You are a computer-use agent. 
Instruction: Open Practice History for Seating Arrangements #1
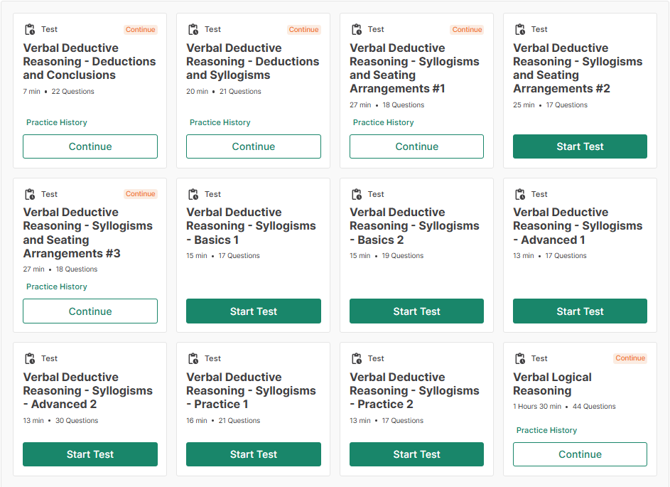(x=384, y=122)
